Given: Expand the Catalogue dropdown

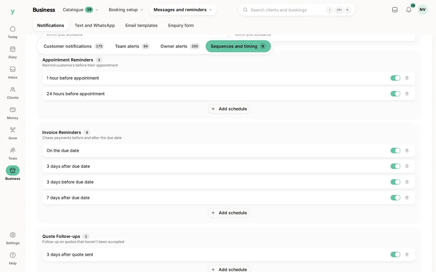Looking at the screenshot, I should pyautogui.click(x=81, y=10).
